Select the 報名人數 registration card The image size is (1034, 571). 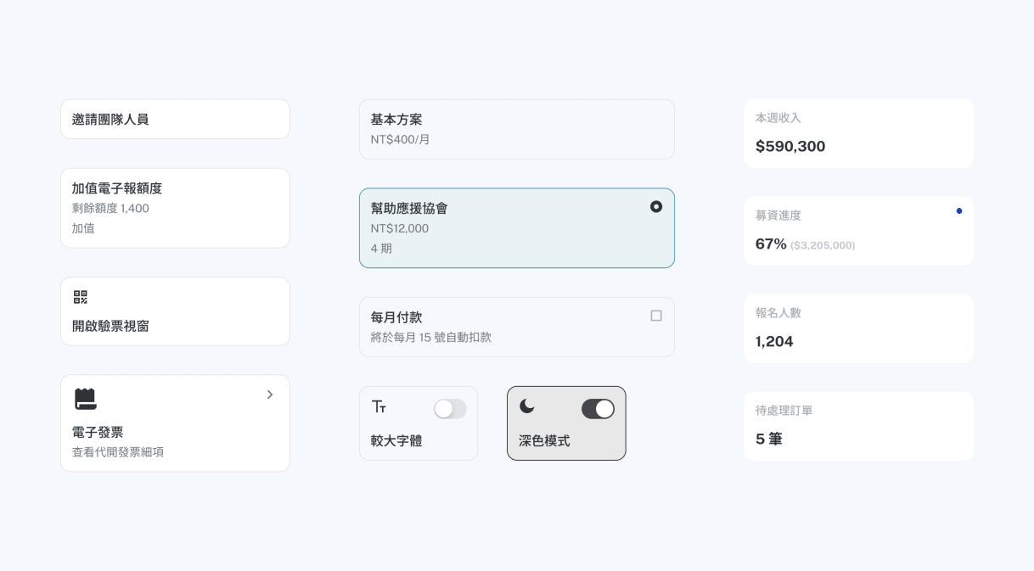[858, 328]
